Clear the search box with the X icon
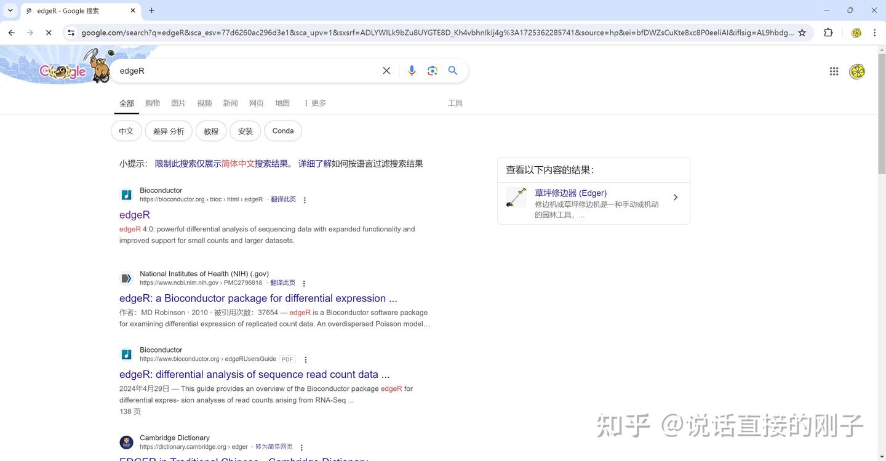The width and height of the screenshot is (886, 461). 386,71
